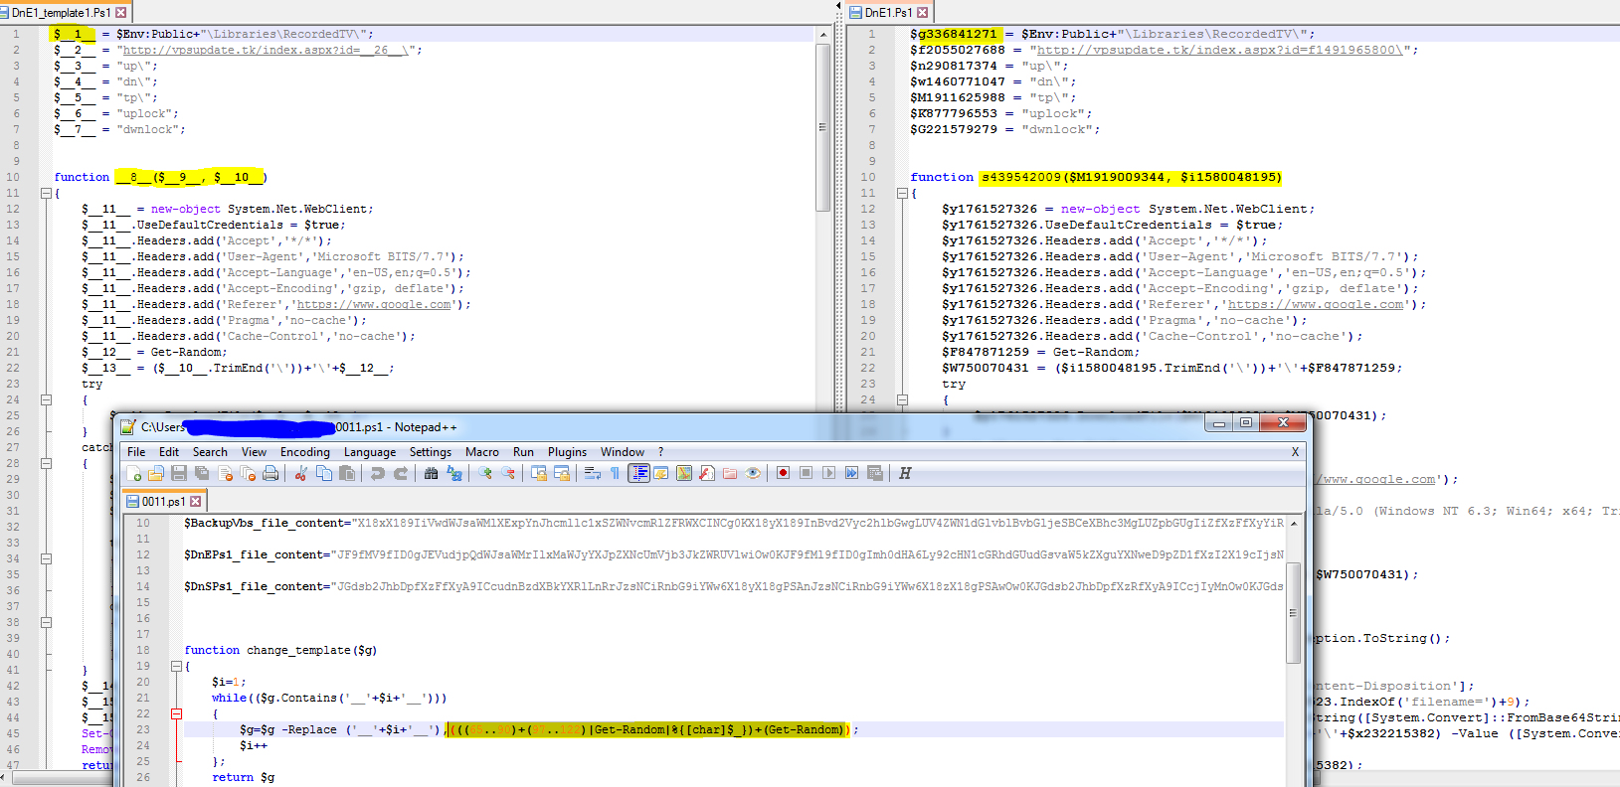Image resolution: width=1620 pixels, height=787 pixels.
Task: Collapse fold at line 11 in DnE1.Ps1 pane
Action: [902, 193]
